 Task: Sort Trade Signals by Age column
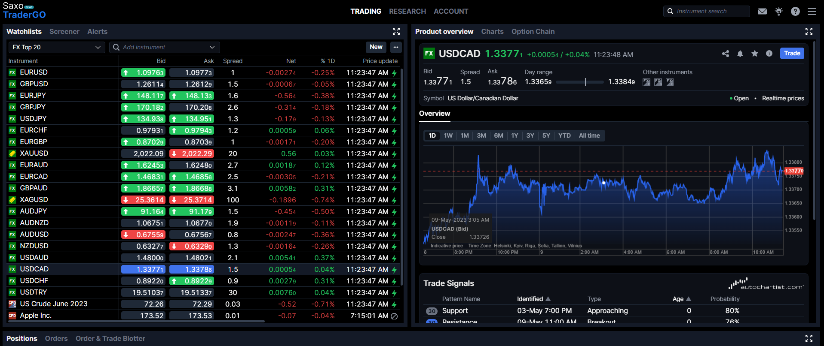pos(682,299)
